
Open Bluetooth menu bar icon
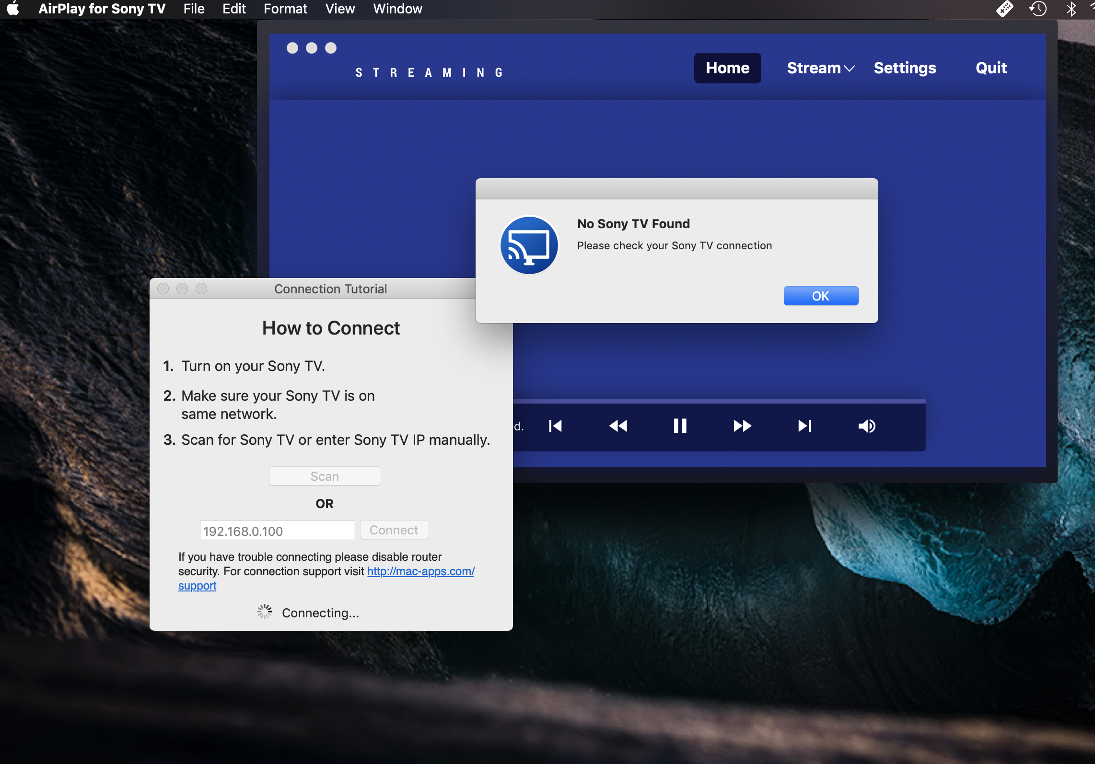coord(1071,9)
